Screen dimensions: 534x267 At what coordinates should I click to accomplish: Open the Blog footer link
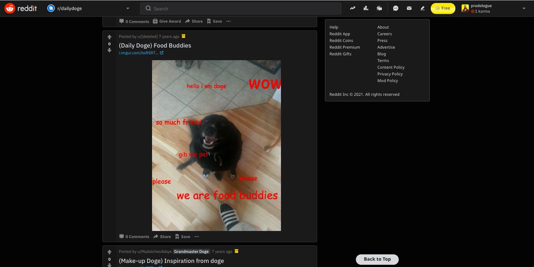point(381,54)
